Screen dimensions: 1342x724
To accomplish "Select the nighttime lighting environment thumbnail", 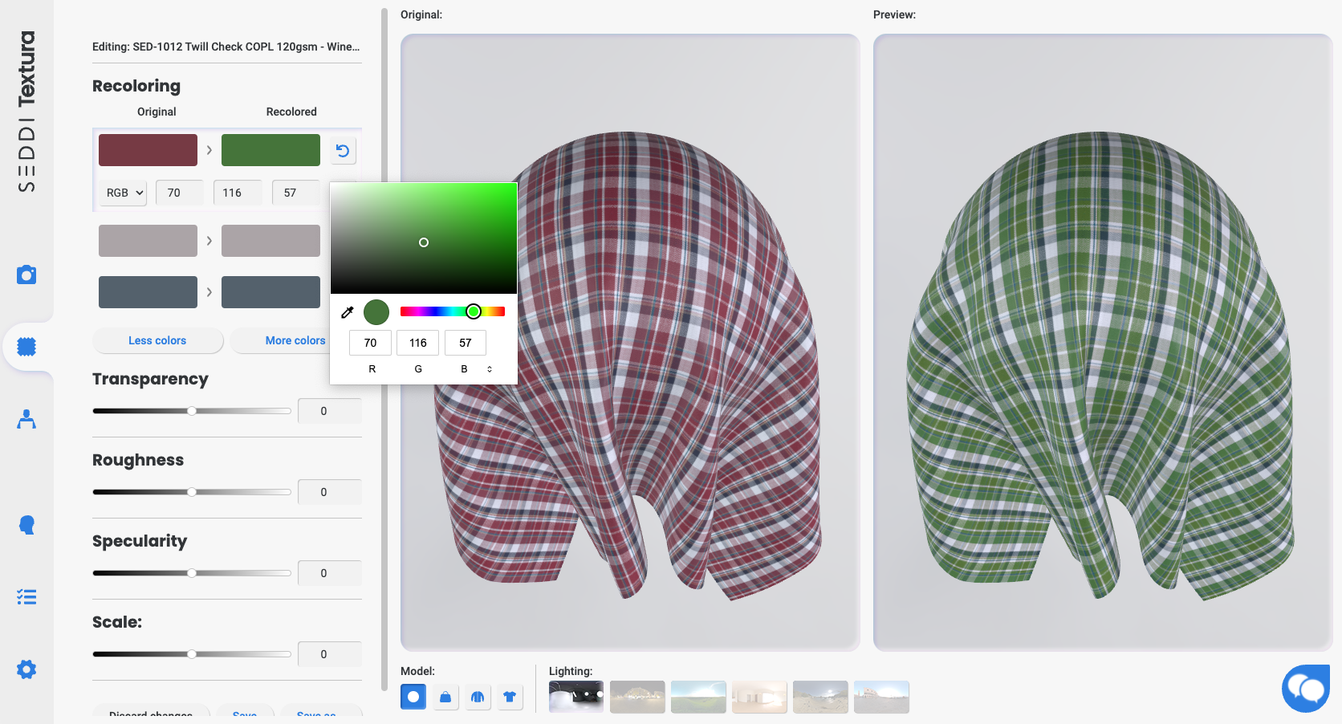I will click(x=575, y=697).
